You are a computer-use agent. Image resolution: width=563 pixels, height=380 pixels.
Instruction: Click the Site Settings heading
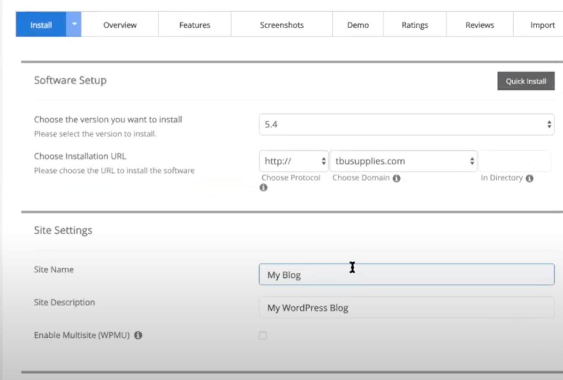tap(63, 230)
